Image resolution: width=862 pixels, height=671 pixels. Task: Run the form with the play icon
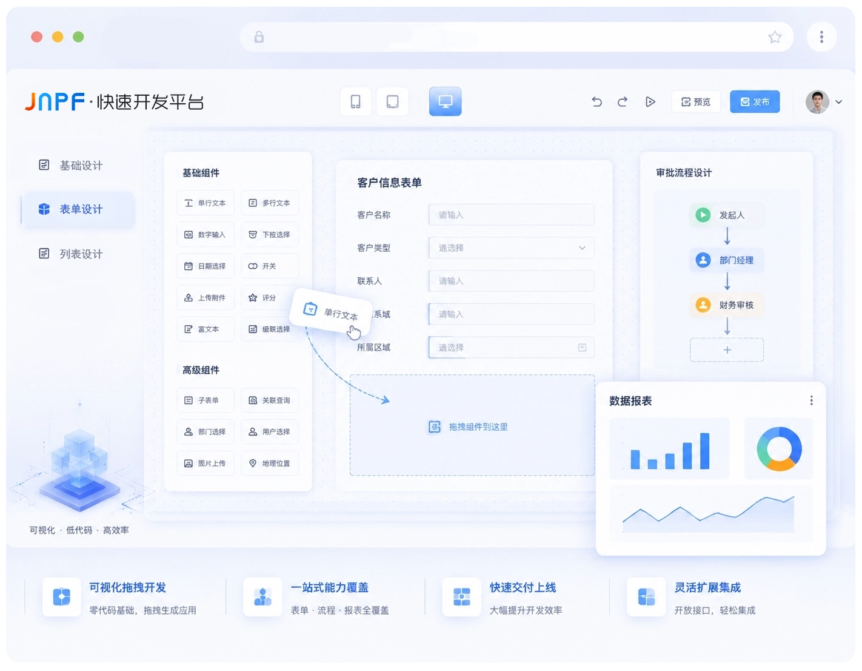click(x=650, y=102)
